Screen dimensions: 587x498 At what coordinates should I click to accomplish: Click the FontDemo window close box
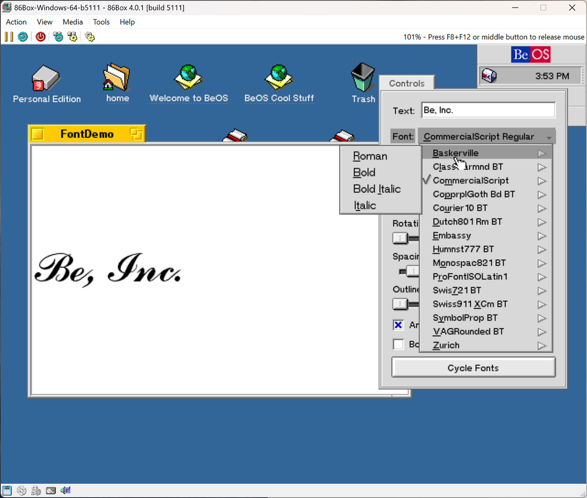38,134
